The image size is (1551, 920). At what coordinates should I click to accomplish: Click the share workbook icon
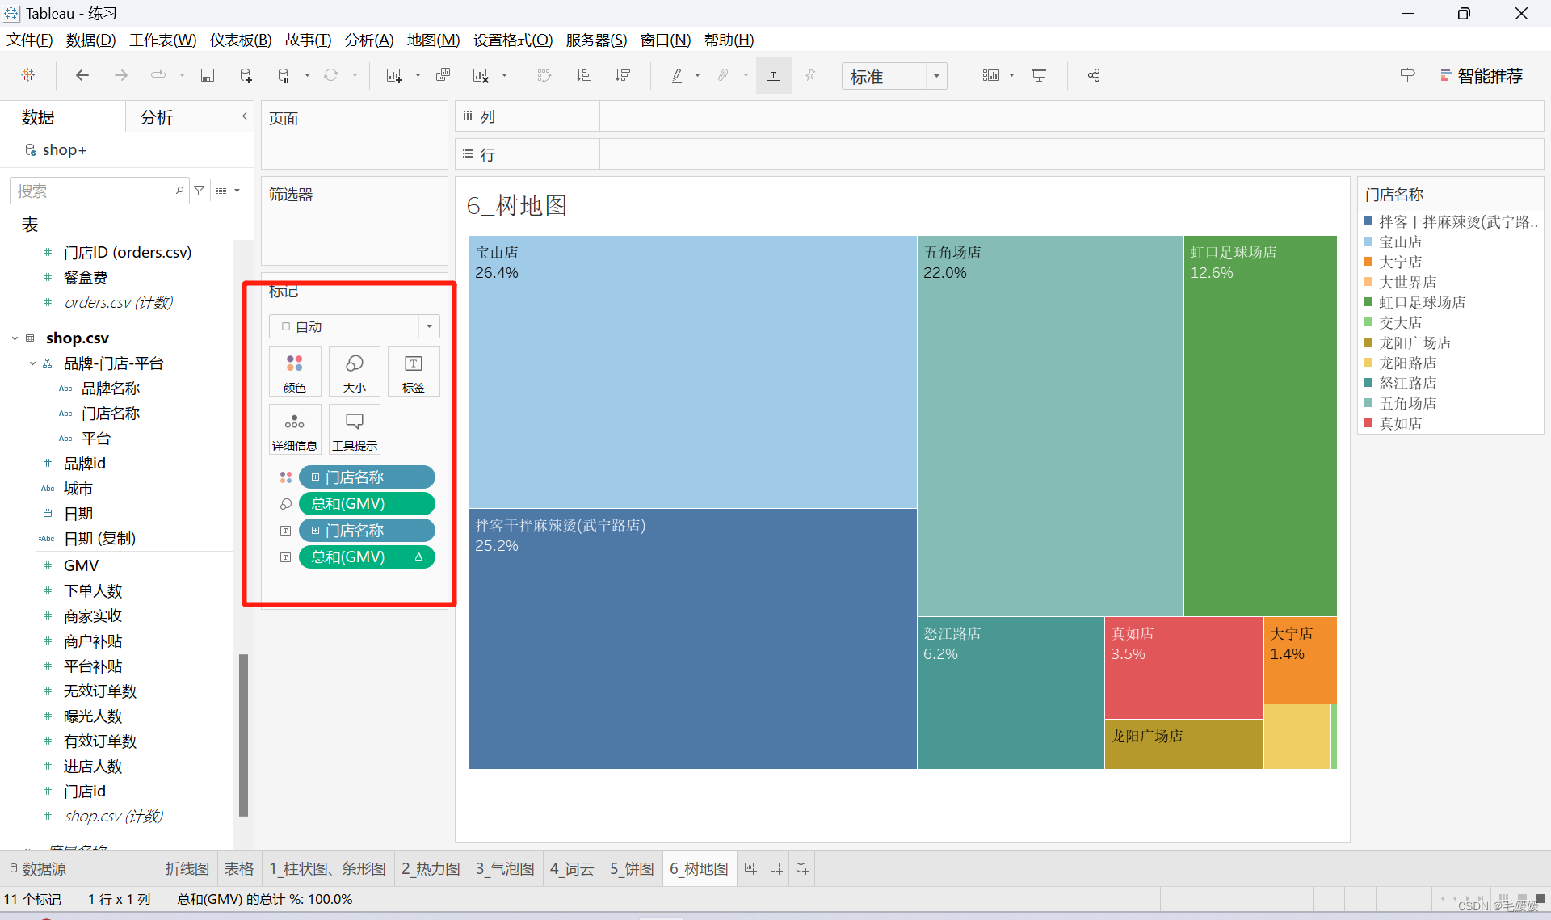click(1094, 75)
